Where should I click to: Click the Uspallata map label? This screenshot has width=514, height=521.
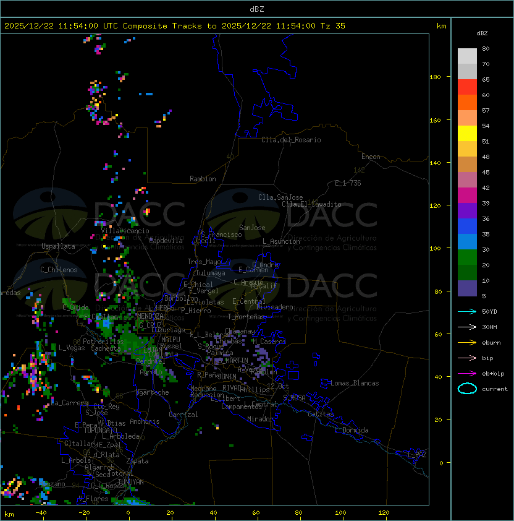click(x=58, y=246)
